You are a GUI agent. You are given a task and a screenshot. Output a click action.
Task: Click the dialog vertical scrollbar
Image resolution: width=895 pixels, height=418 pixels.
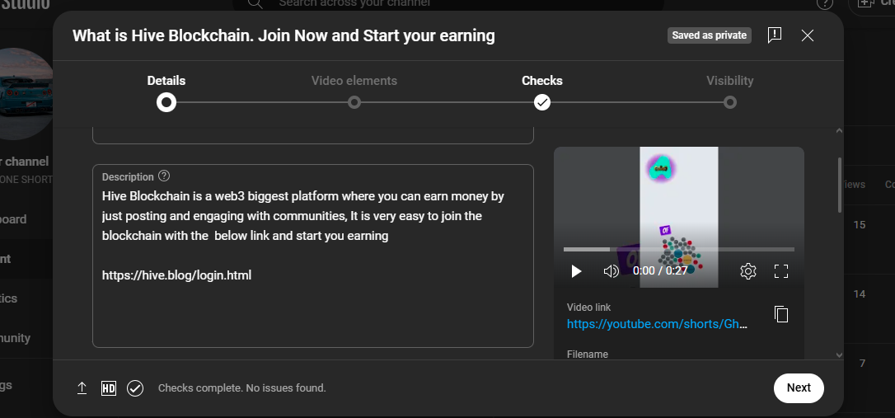(x=839, y=184)
